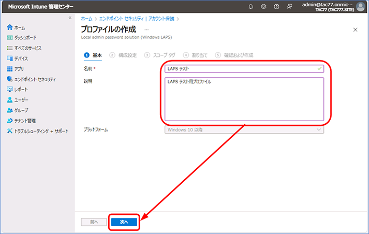Open the settings gear icon
This screenshot has height=234, width=369.
point(263,7)
